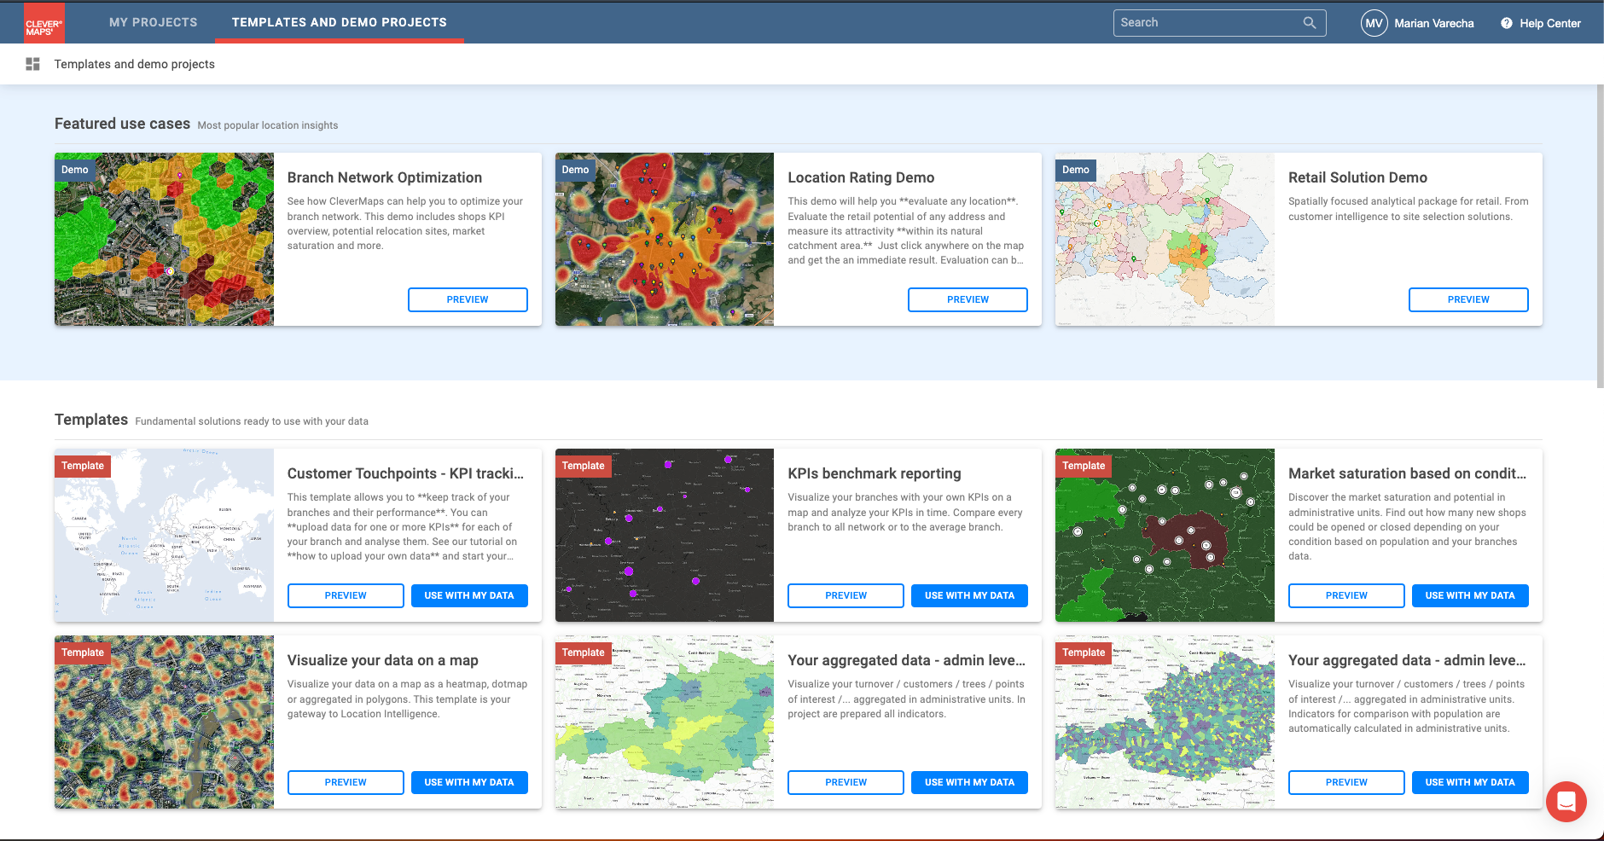Image resolution: width=1604 pixels, height=841 pixels.
Task: Open the Location Rating heatmap thumbnail
Action: tap(664, 239)
